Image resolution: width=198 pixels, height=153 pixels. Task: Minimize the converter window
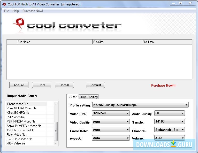173,3
